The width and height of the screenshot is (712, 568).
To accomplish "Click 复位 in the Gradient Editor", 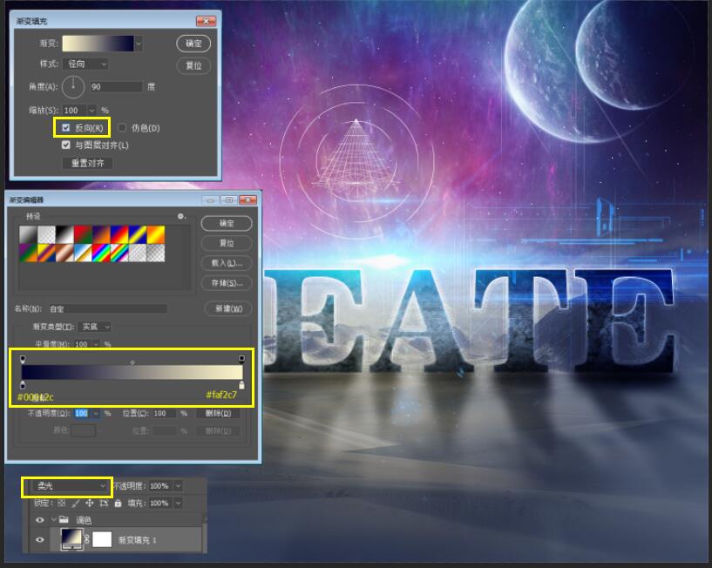I will (x=227, y=243).
